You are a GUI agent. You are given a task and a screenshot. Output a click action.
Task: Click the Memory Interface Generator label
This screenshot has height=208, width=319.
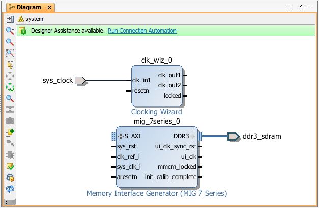pyautogui.click(x=157, y=193)
